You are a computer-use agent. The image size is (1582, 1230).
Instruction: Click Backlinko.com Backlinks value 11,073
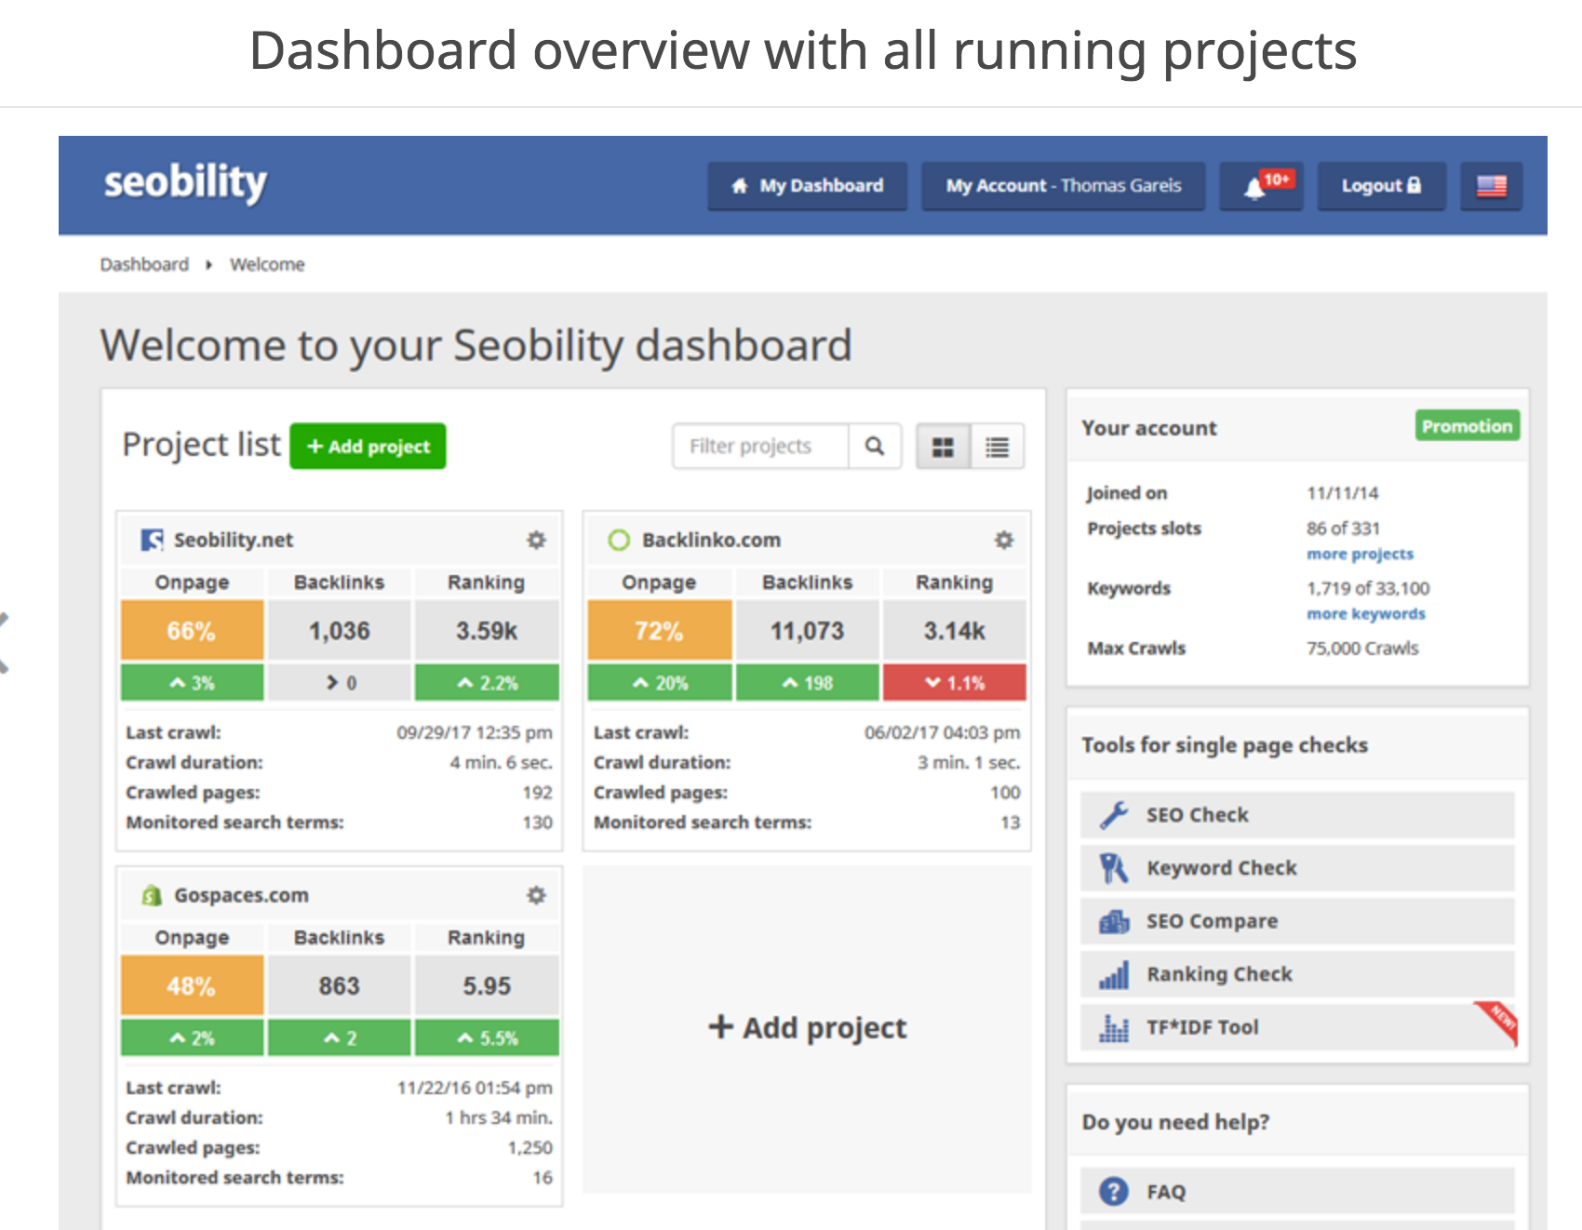pos(807,631)
